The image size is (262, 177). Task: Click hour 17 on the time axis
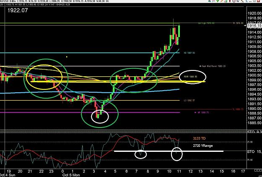pyautogui.click(x=243, y=171)
